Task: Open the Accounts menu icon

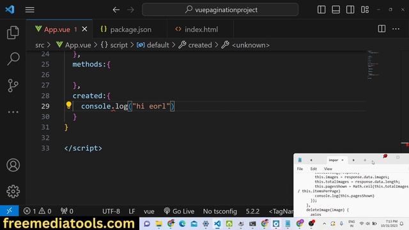Action: click(13, 165)
